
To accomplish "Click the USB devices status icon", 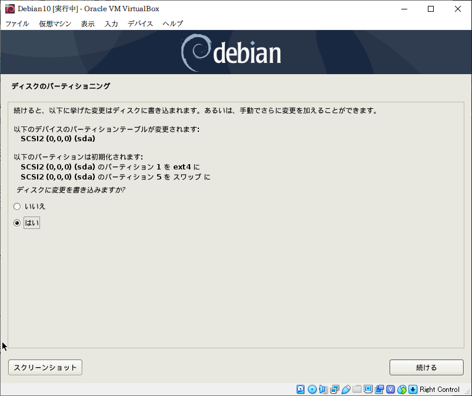I will tap(346, 389).
